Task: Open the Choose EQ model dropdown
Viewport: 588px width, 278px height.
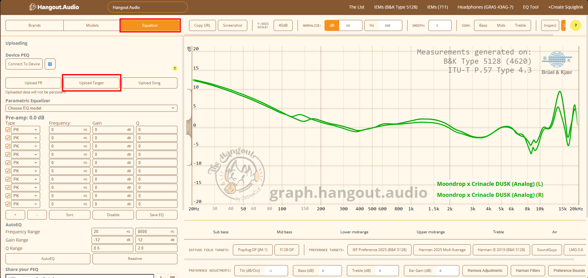Action: click(91, 108)
